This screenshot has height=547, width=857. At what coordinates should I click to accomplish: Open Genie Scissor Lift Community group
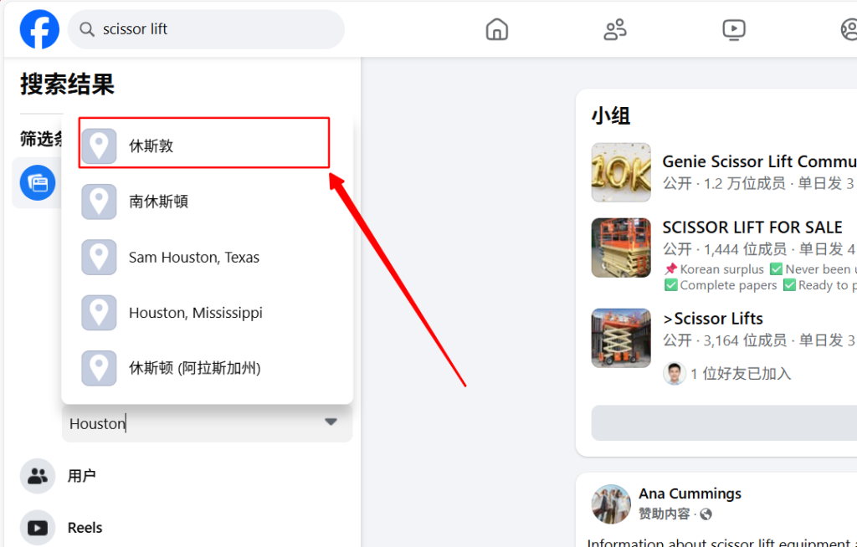758,161
